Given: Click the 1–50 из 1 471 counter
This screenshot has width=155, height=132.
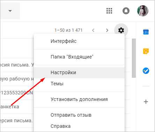Looking at the screenshot, I should [x=68, y=30].
